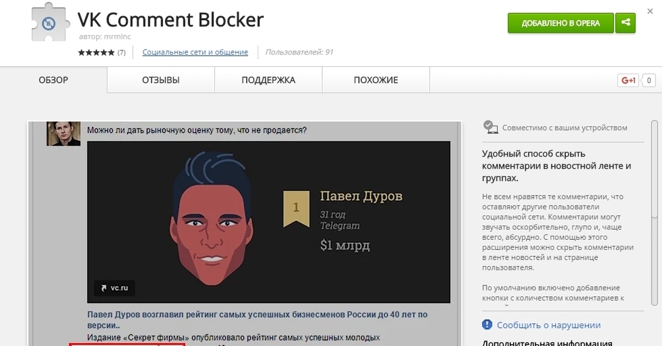
Task: Show the ПОХОЖИЕ tab
Action: [376, 80]
